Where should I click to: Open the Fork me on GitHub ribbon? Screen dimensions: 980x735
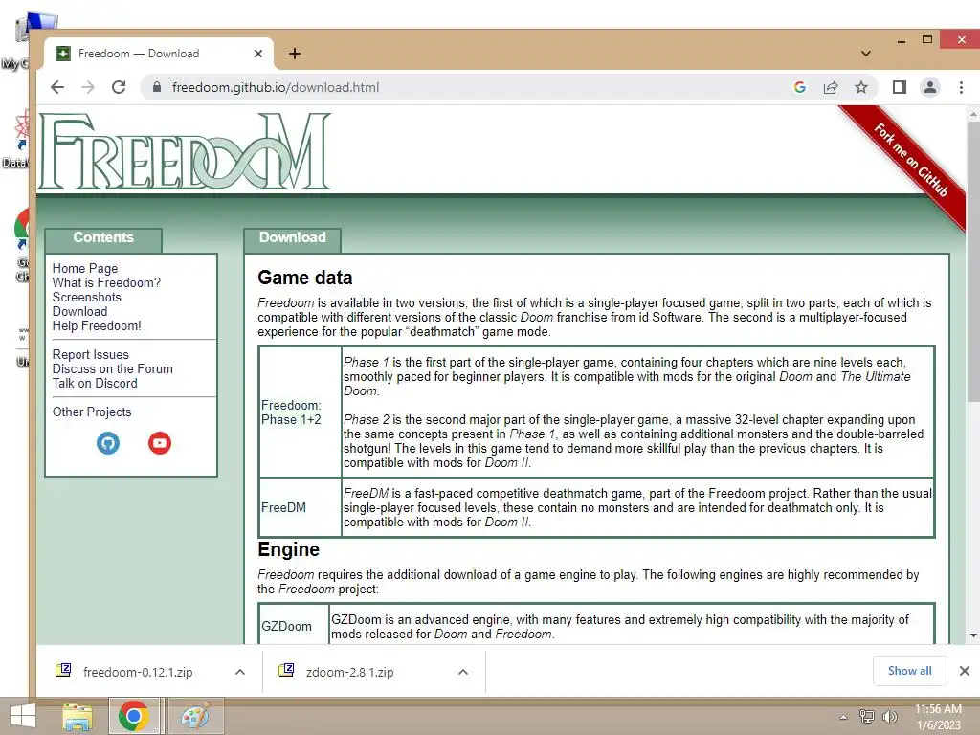tap(911, 160)
